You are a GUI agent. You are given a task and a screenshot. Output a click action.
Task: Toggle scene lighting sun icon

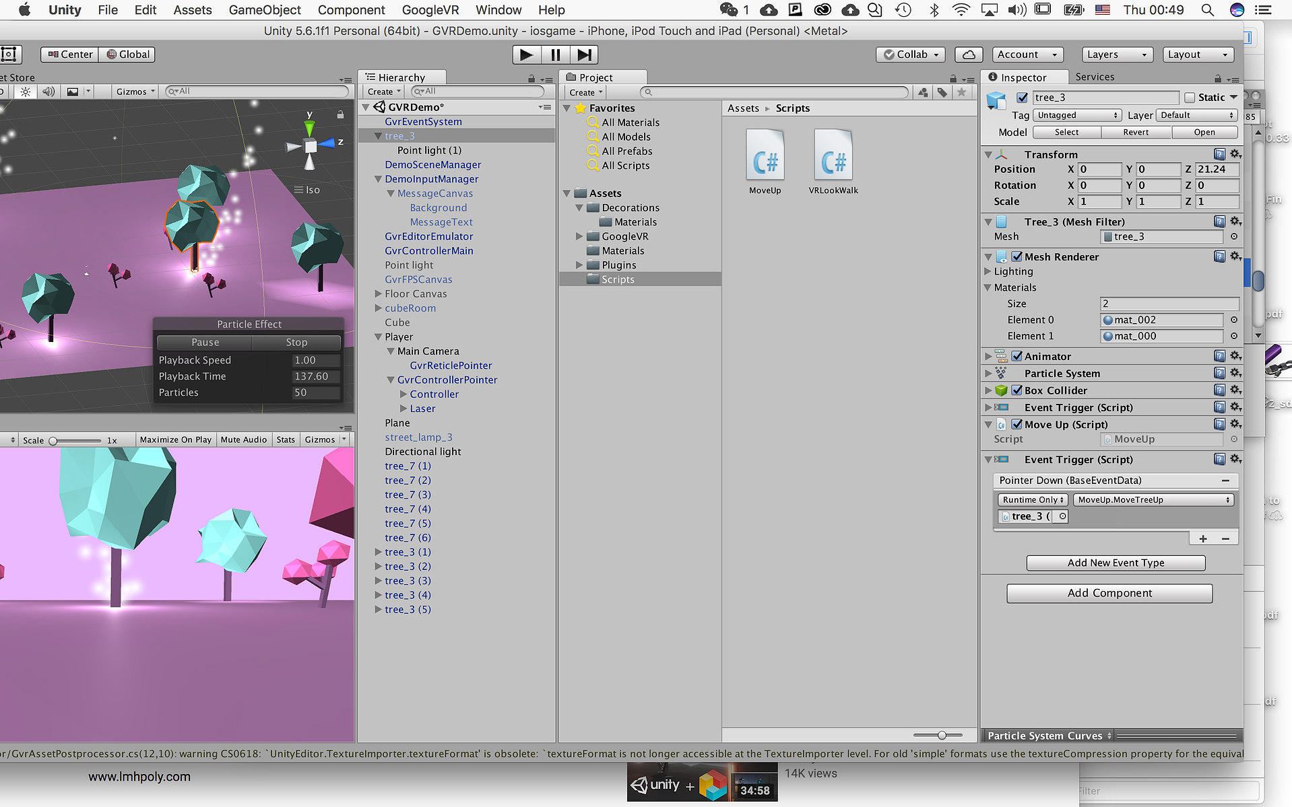point(26,92)
